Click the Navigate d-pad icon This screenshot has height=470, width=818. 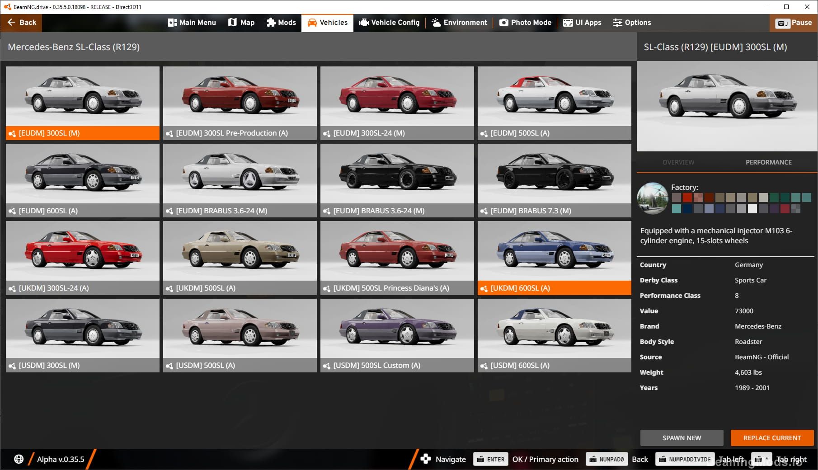(x=426, y=459)
